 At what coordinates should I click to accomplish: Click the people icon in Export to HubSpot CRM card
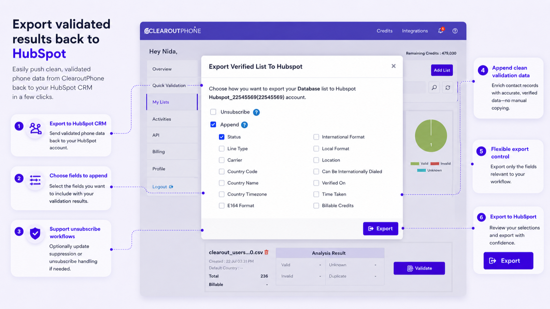pos(36,129)
